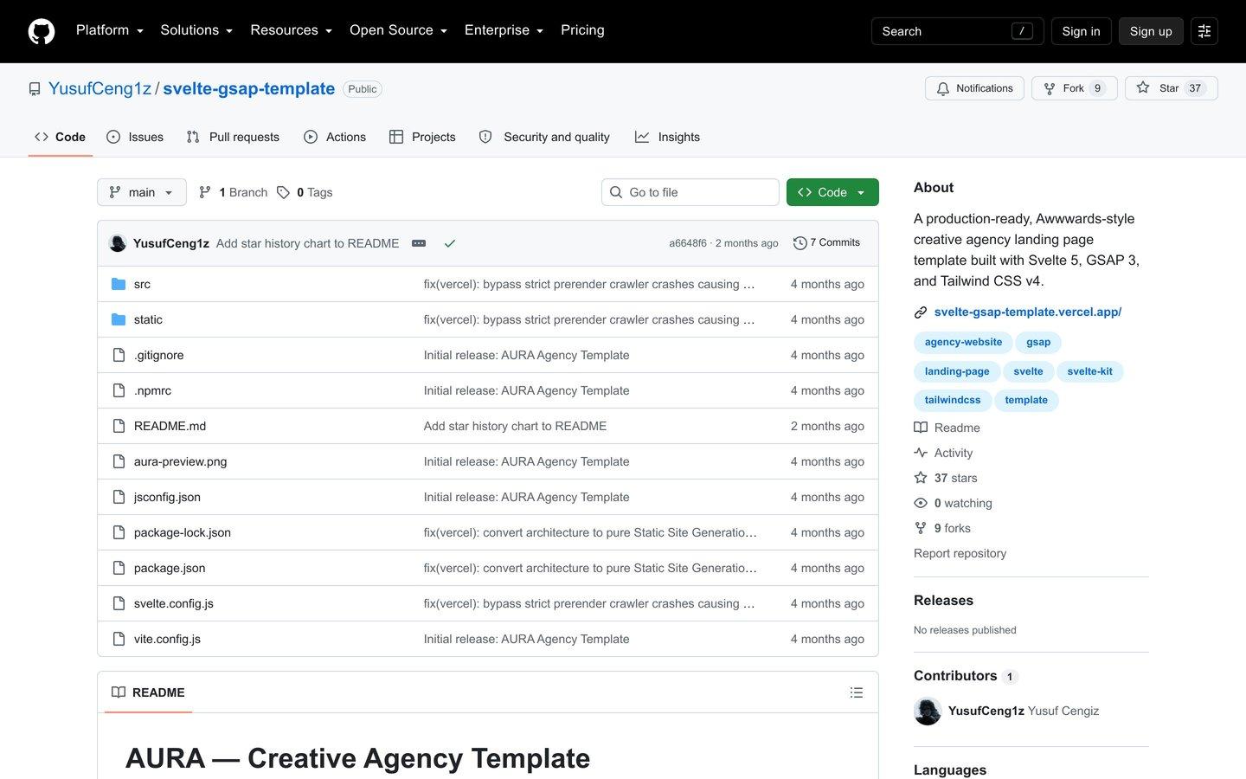Click the Sign up button
The height and width of the screenshot is (779, 1246).
(x=1151, y=31)
